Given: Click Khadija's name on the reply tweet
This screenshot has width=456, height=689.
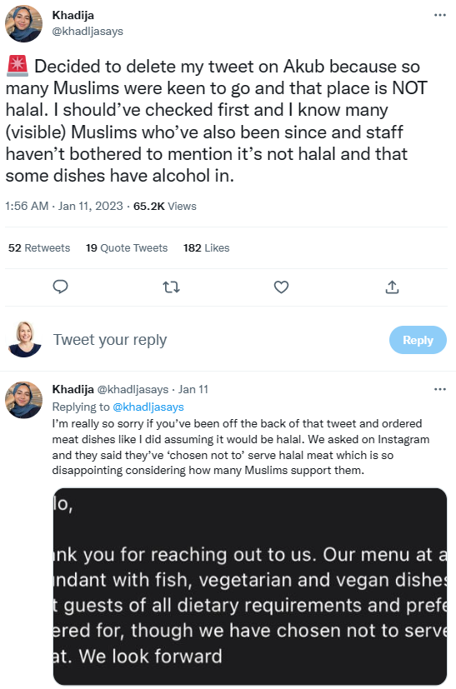Looking at the screenshot, I should pyautogui.click(x=73, y=389).
